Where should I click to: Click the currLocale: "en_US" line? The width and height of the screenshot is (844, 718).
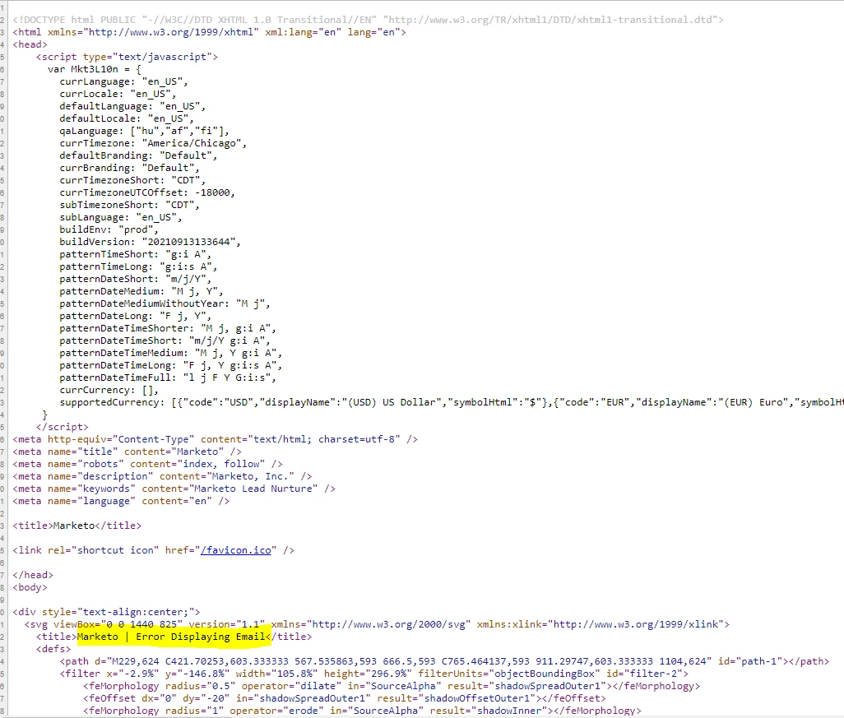[x=118, y=95]
